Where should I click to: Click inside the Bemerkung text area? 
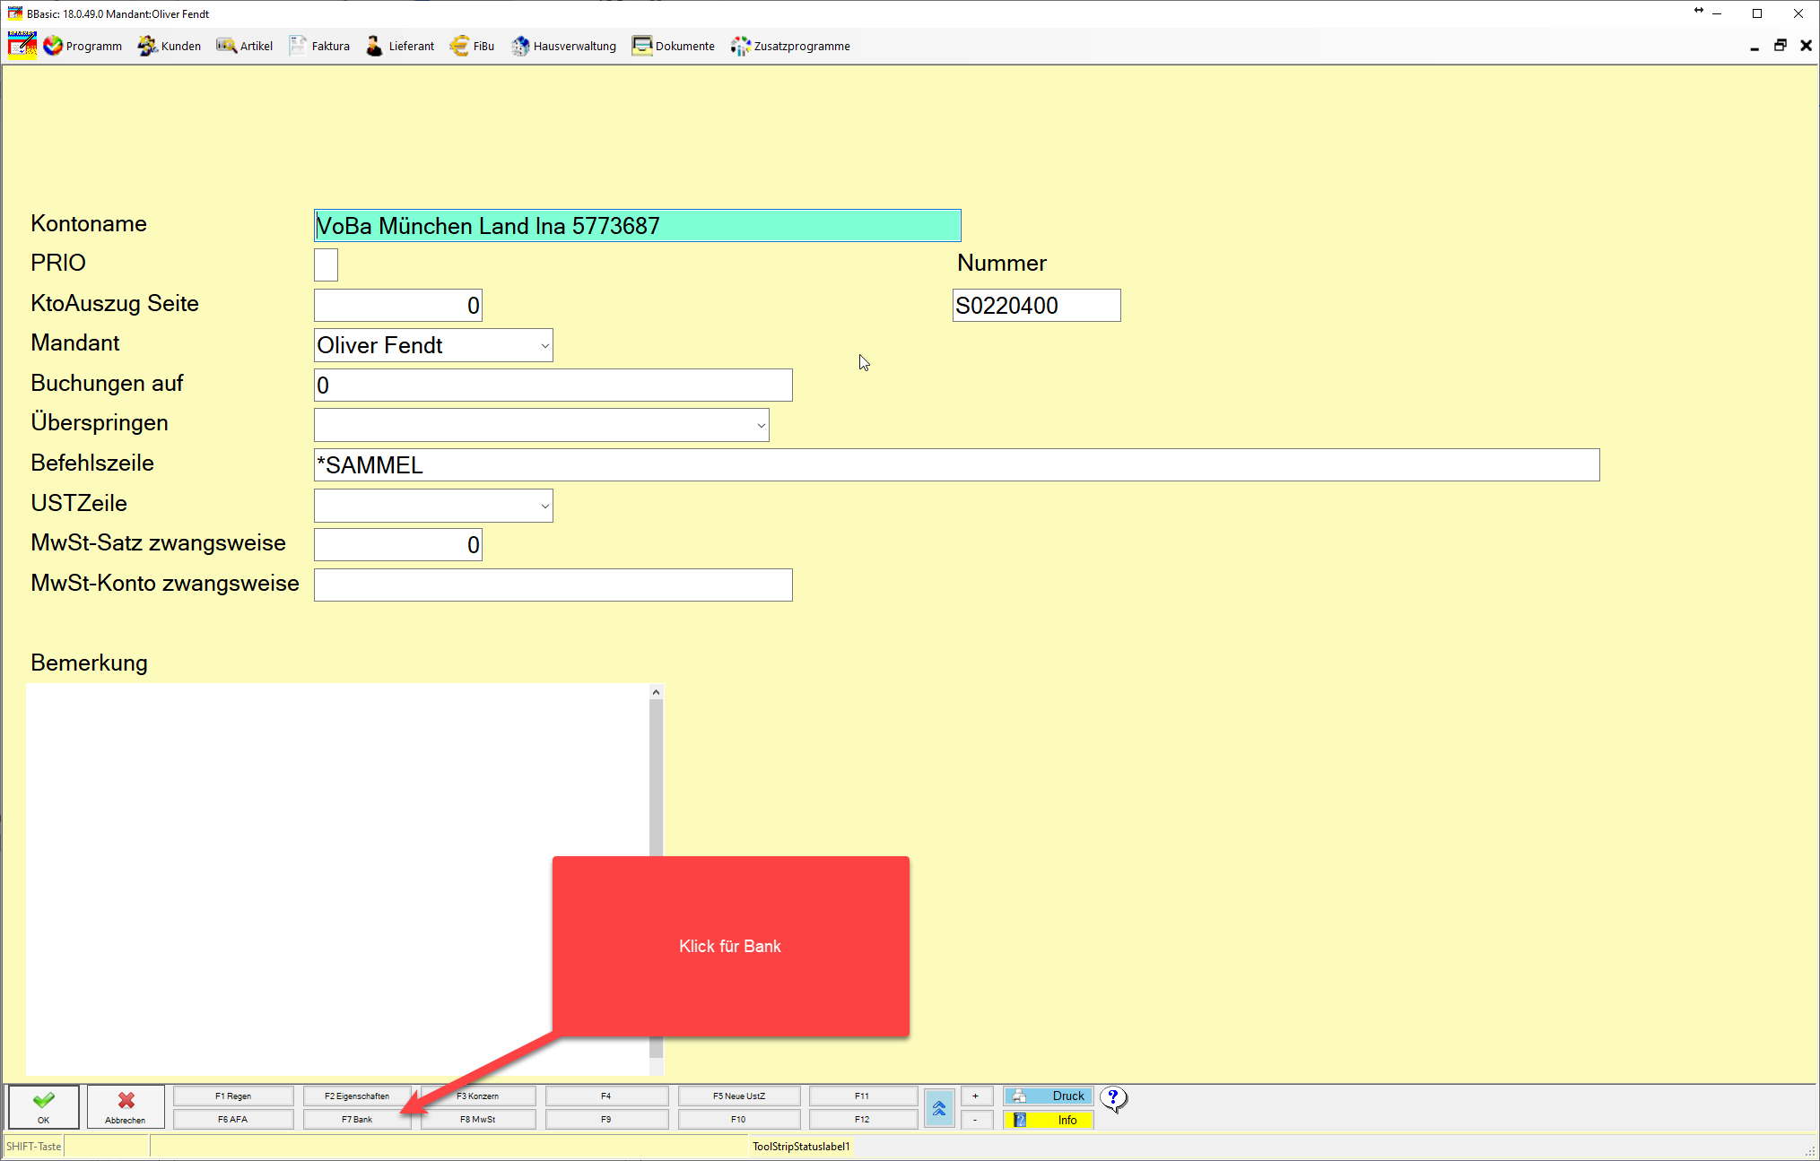click(x=337, y=879)
